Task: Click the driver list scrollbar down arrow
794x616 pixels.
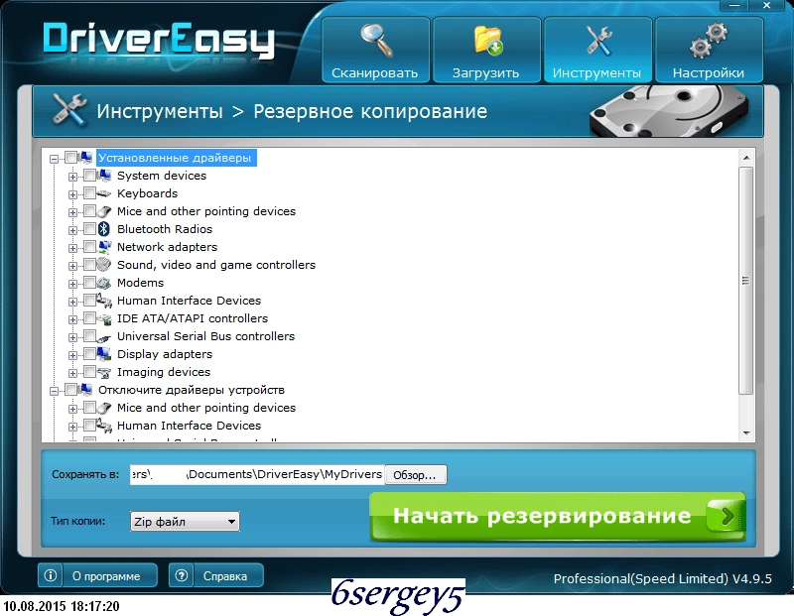Action: tap(746, 432)
